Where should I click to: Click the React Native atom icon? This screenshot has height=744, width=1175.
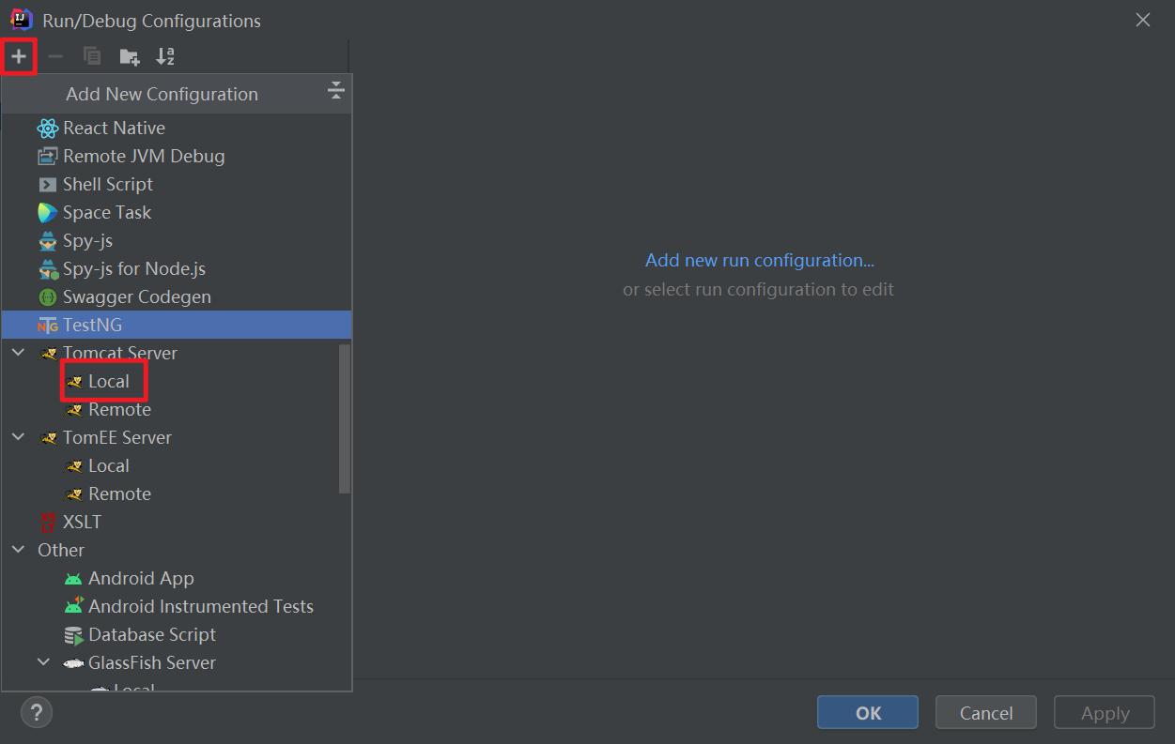click(x=48, y=129)
